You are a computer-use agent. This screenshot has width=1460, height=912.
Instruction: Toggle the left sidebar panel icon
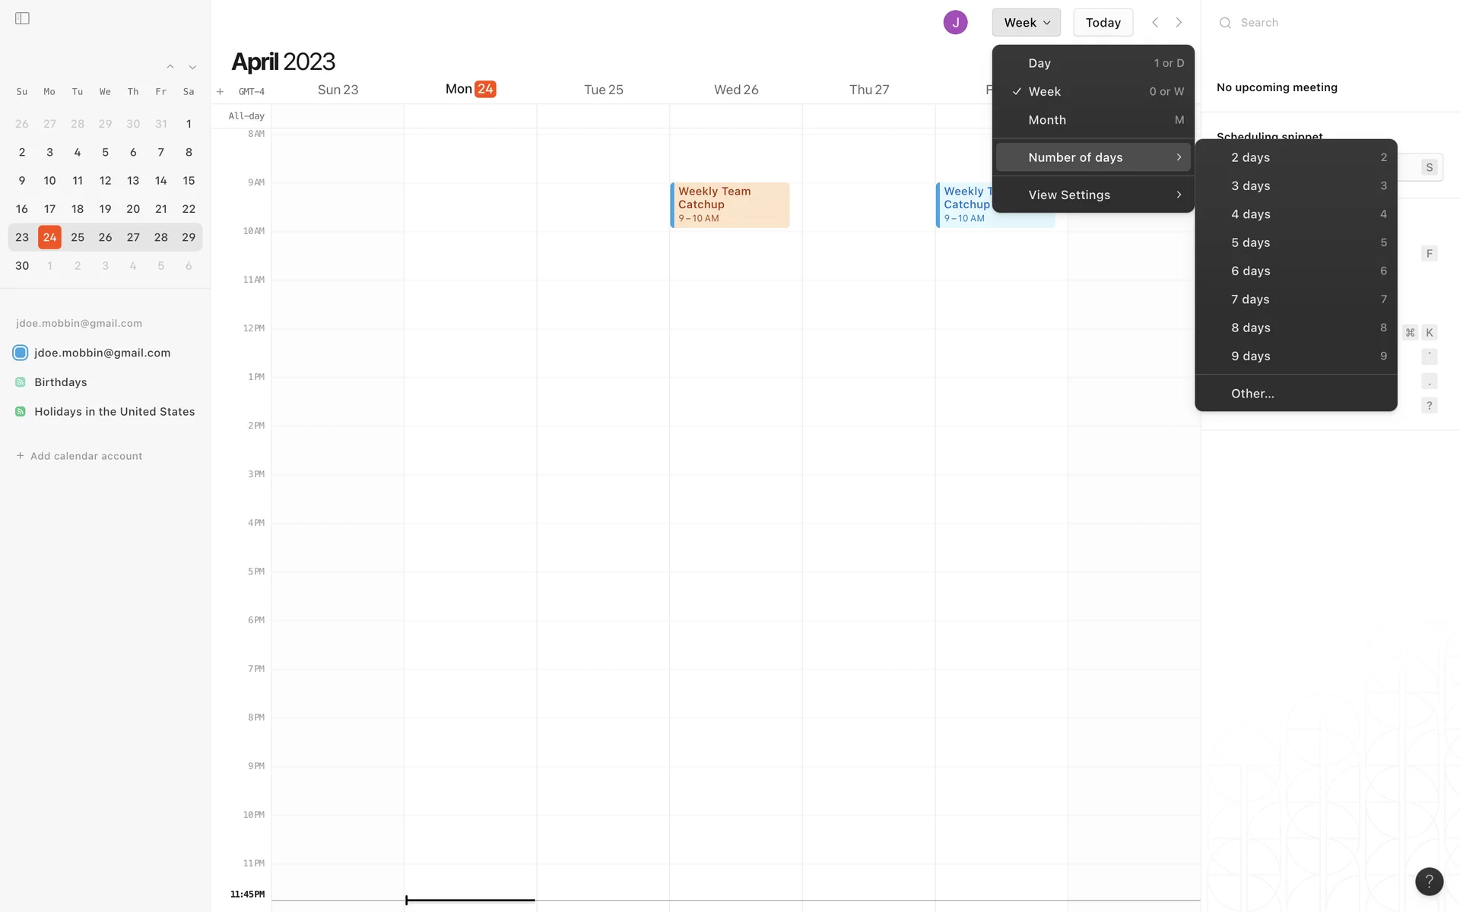point(22,18)
